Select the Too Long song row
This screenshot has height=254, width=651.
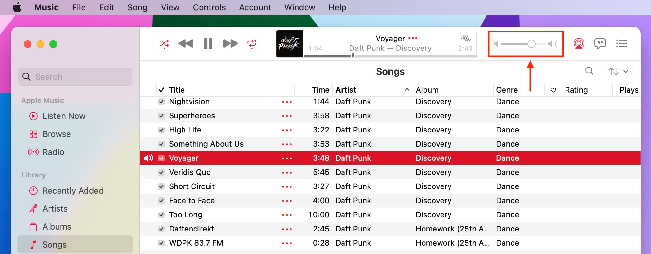390,215
